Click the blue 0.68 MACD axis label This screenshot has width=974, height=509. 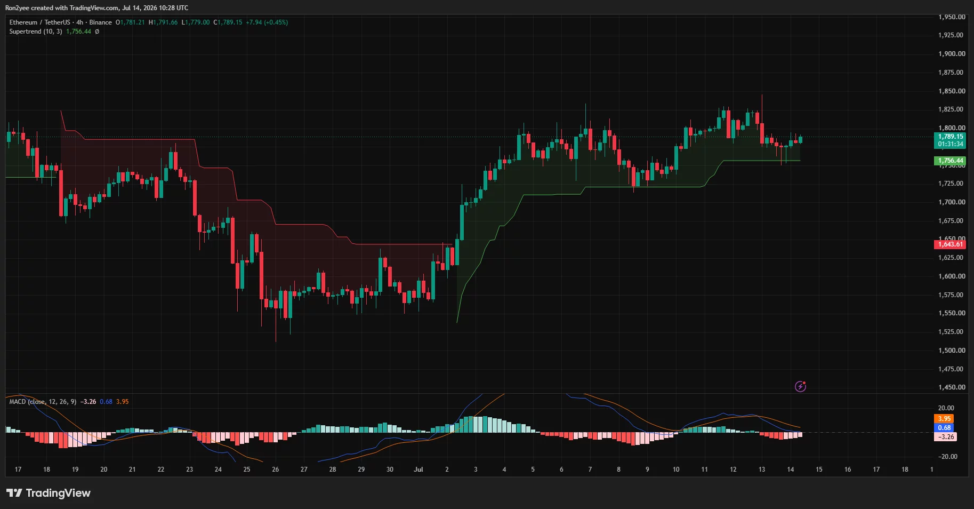pyautogui.click(x=944, y=428)
